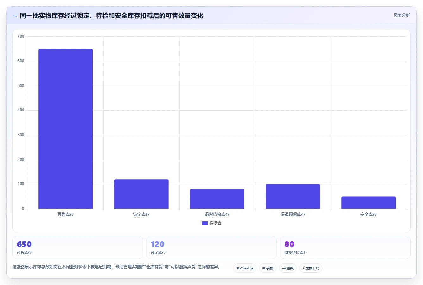Click the description text below cards
This screenshot has height=285, width=423.
116,267
